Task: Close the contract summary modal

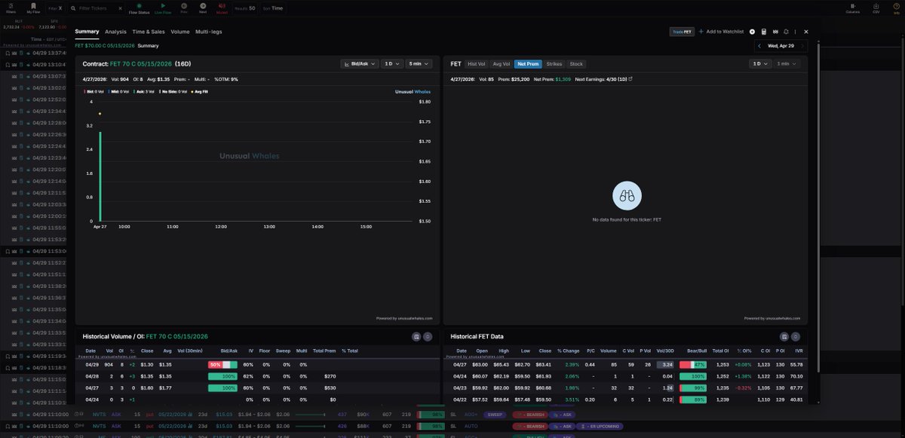Action: point(805,32)
